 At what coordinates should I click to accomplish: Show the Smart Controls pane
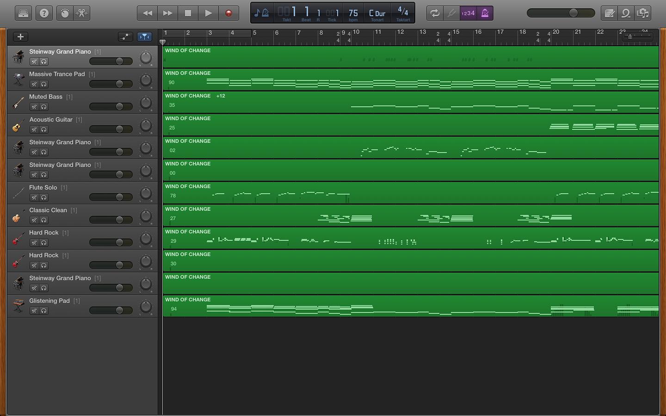tap(65, 13)
